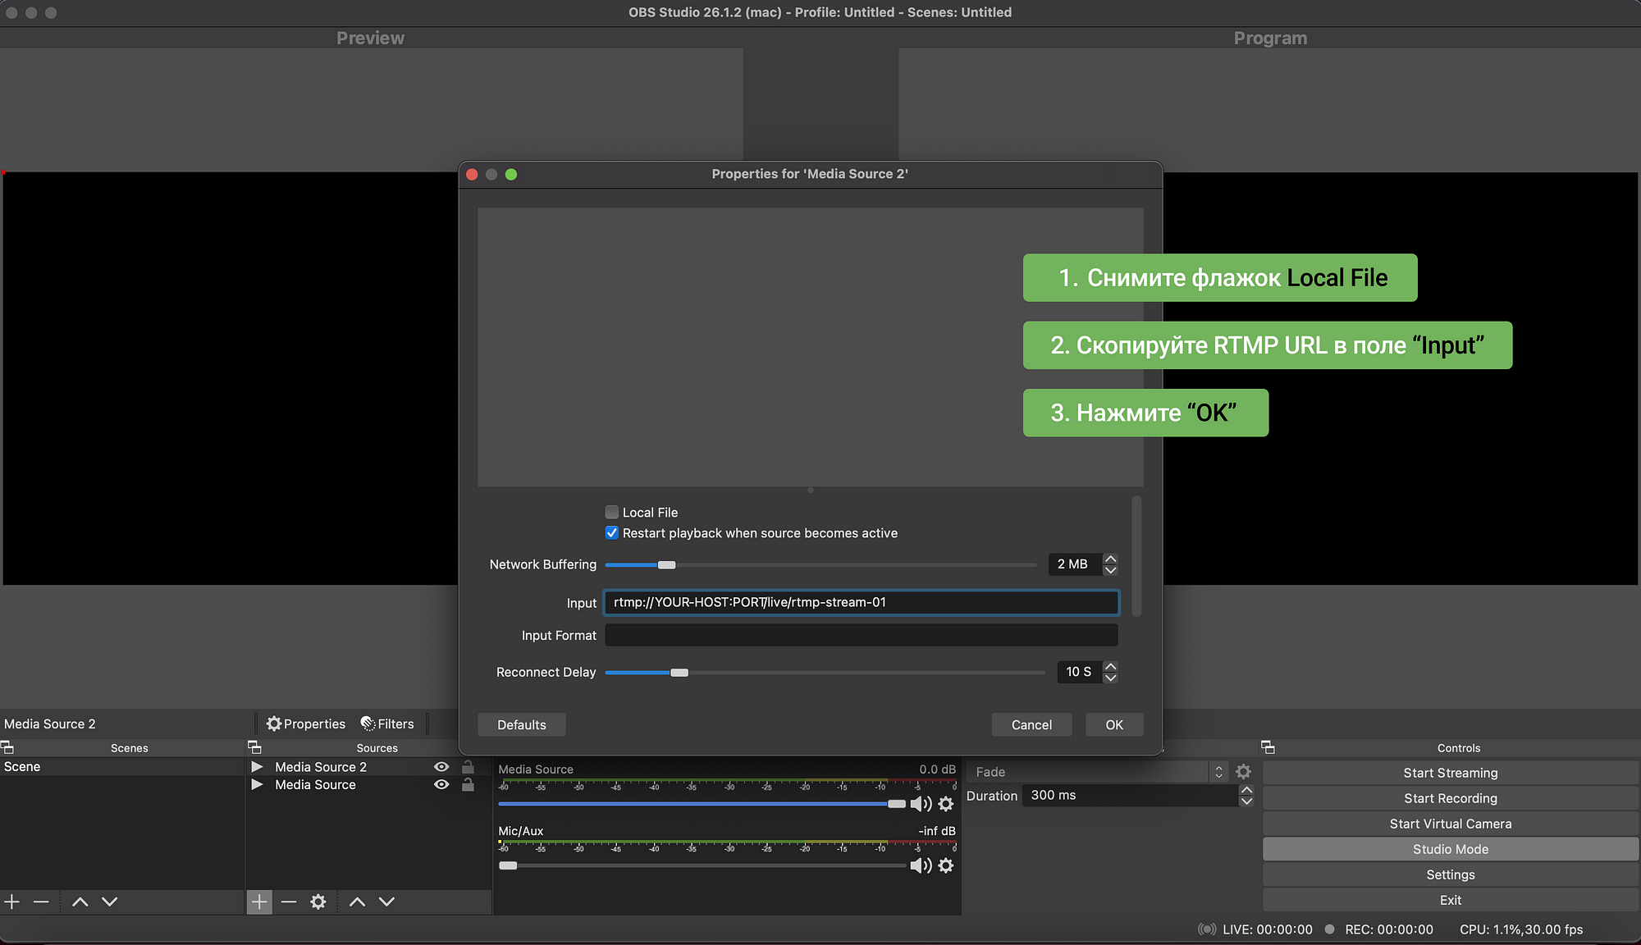Add a new scene with plus icon
The width and height of the screenshot is (1641, 945).
[x=12, y=902]
